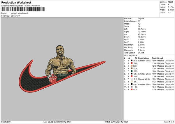Image resolution: width=175 pixels, height=124 pixels.
Task: Click the 'Colors:' label in header
Action: tap(162, 5)
